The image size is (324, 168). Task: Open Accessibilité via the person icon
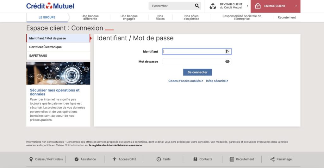[115, 159]
